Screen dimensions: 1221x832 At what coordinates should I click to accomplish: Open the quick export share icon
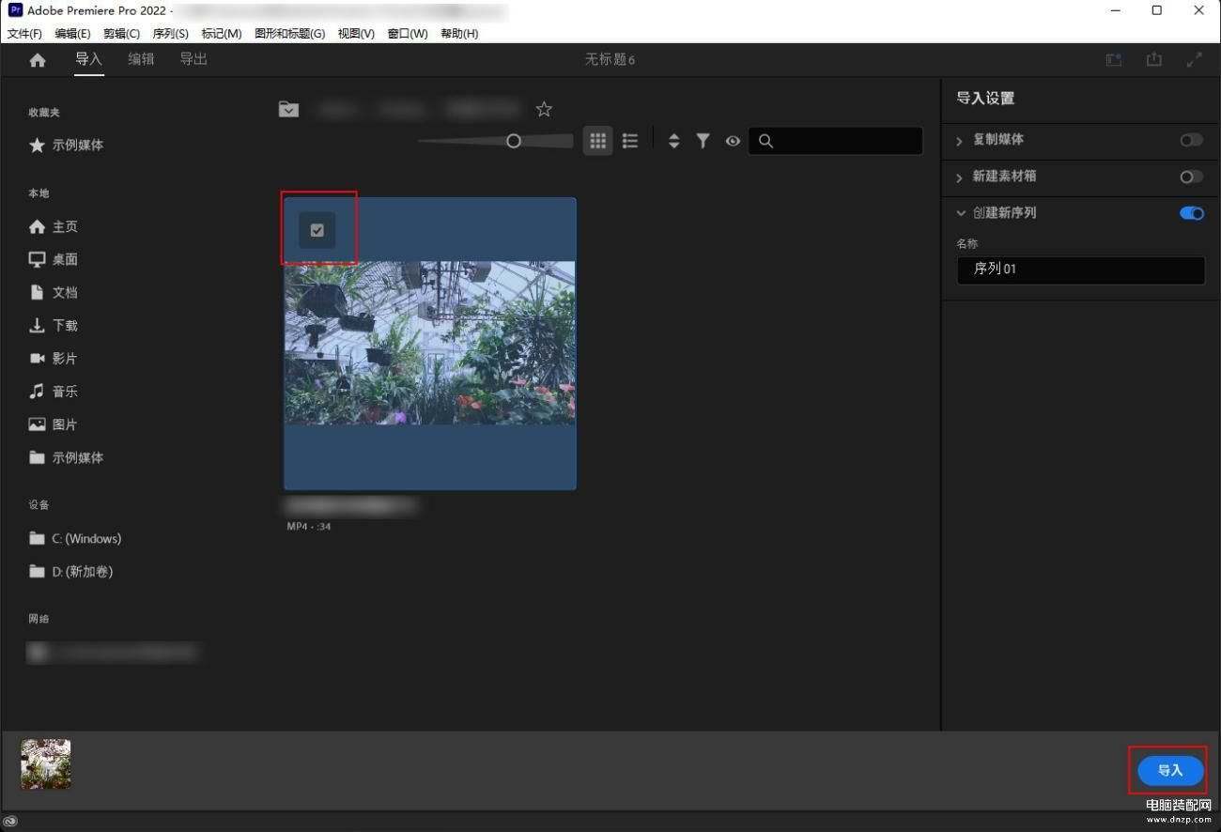click(x=1153, y=60)
